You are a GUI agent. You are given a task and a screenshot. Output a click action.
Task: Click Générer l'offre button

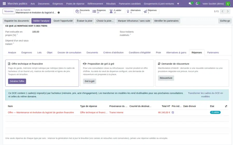tap(17, 81)
